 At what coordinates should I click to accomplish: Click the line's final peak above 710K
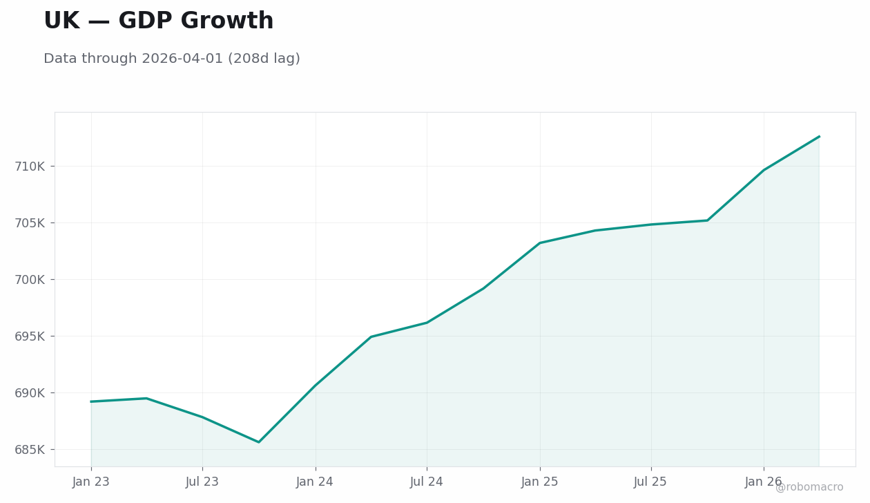click(x=819, y=137)
